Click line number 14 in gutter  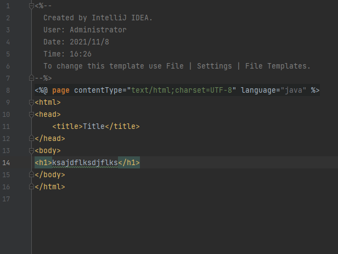click(6, 162)
